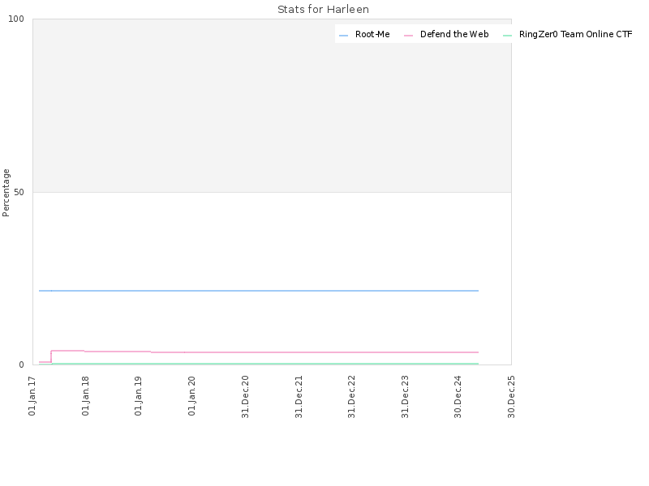This screenshot has height=486, width=649.
Task: Click the x-axis date '31.Dec.23'
Action: (x=405, y=397)
